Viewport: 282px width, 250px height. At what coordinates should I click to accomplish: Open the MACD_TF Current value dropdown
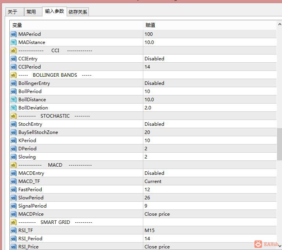tap(210, 181)
